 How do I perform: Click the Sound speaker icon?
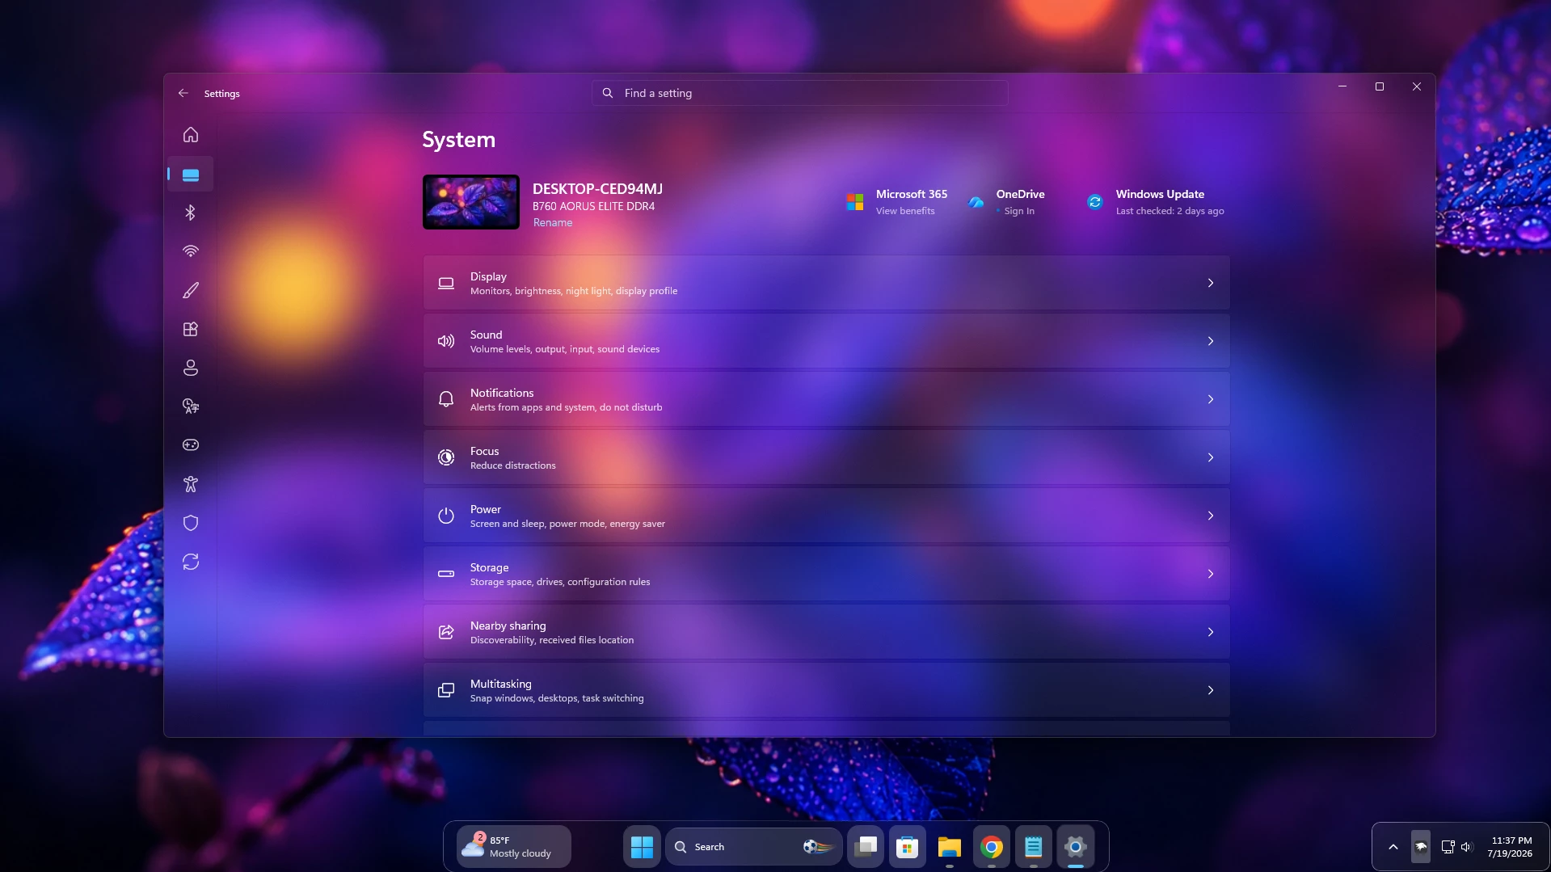[x=446, y=341]
